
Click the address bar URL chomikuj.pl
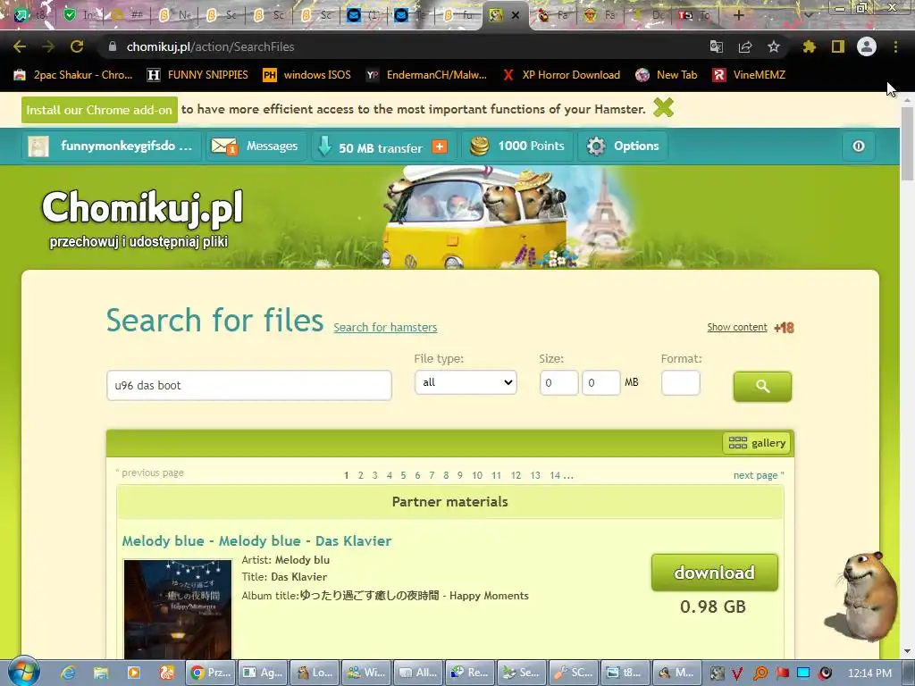coord(210,46)
